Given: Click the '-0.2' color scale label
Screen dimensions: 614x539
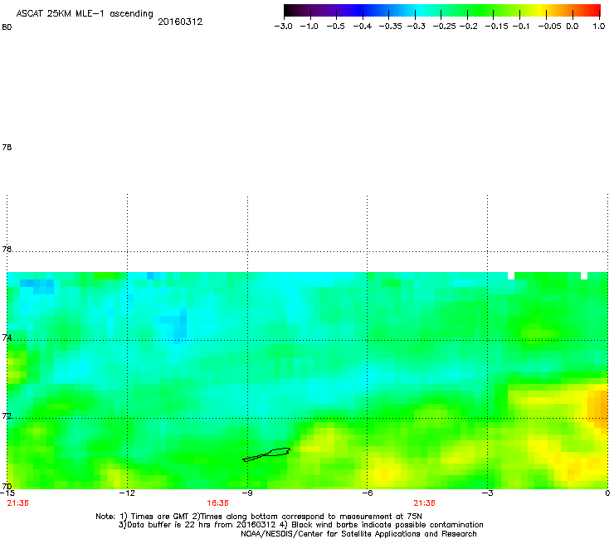Looking at the screenshot, I should click(x=468, y=27).
